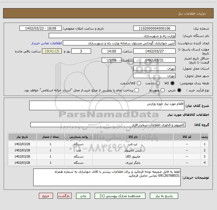Viewport: 217px width, 210px height.
Task: Select the کالا radio button
Action: click(172, 83)
